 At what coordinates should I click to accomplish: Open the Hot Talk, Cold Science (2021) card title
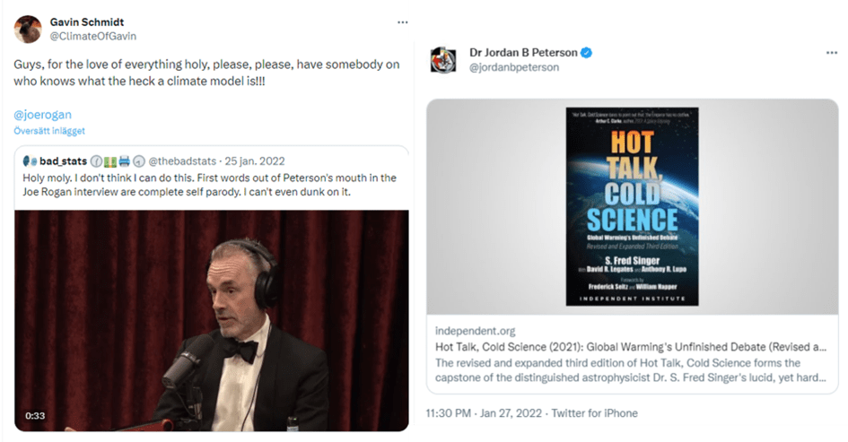pyautogui.click(x=631, y=347)
